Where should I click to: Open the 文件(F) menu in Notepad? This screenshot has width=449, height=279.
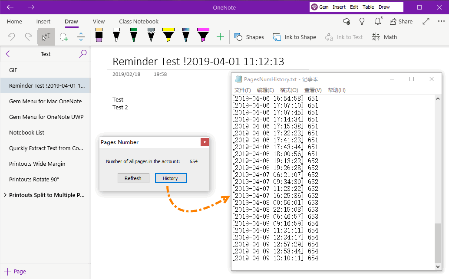(243, 90)
